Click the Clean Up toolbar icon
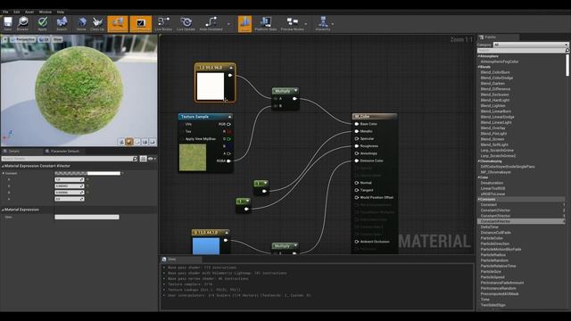The width and height of the screenshot is (571, 321). (97, 24)
